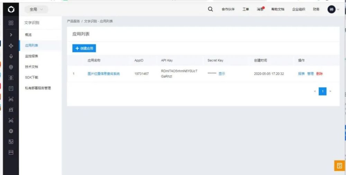The height and width of the screenshot is (175, 346).
Task: Open 监控报表 in the side menu
Action: pos(31,56)
